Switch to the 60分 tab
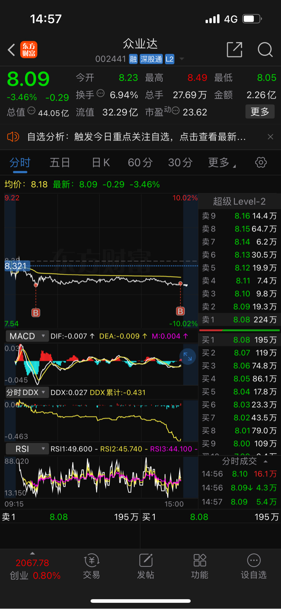The height and width of the screenshot is (609, 281). [140, 163]
